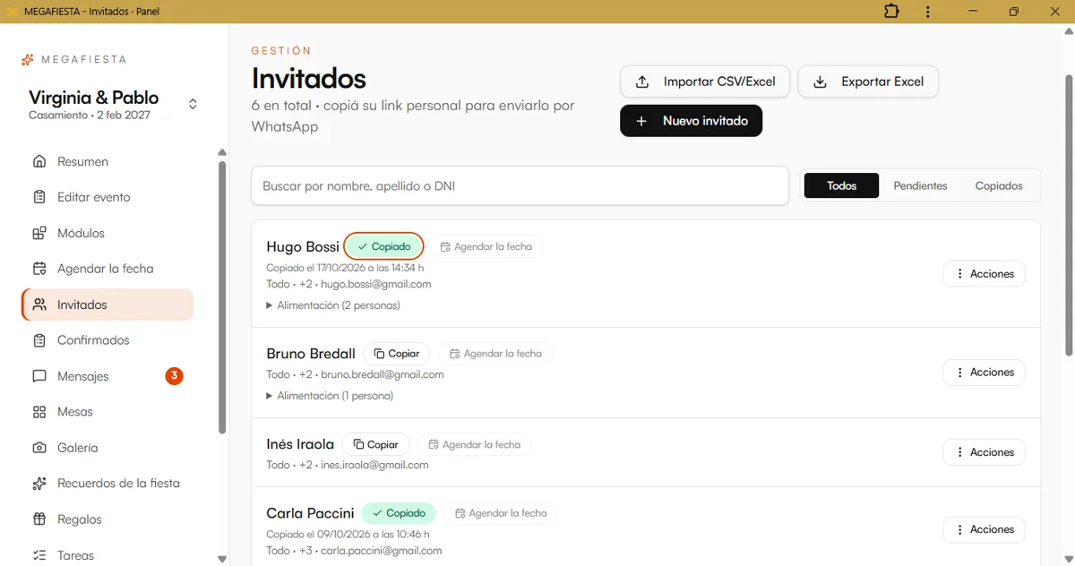Screen dimensions: 1075x566
Task: Click the Mensajes speech bubble icon
Action: tap(39, 376)
